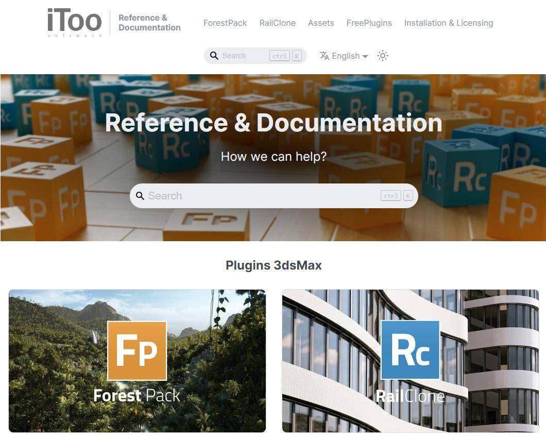
Task: Select the RailClone Rc icon
Action: coord(411,350)
